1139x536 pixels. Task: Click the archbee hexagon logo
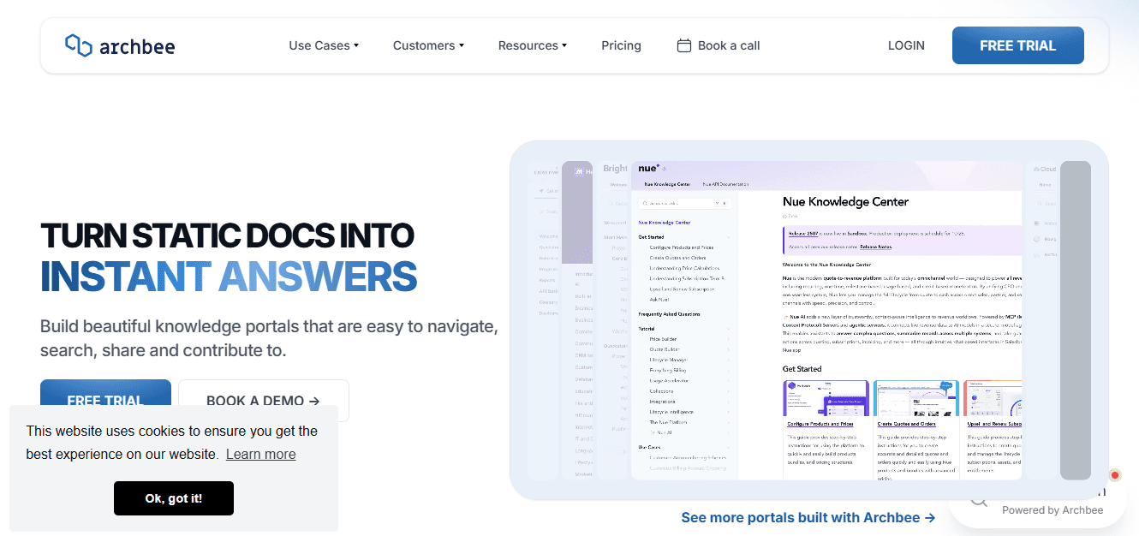[78, 45]
